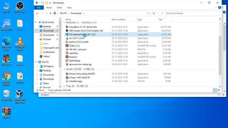The image size is (228, 128).
Task: Click the Turbo.C.3.2 archive icon
Action: [67, 46]
